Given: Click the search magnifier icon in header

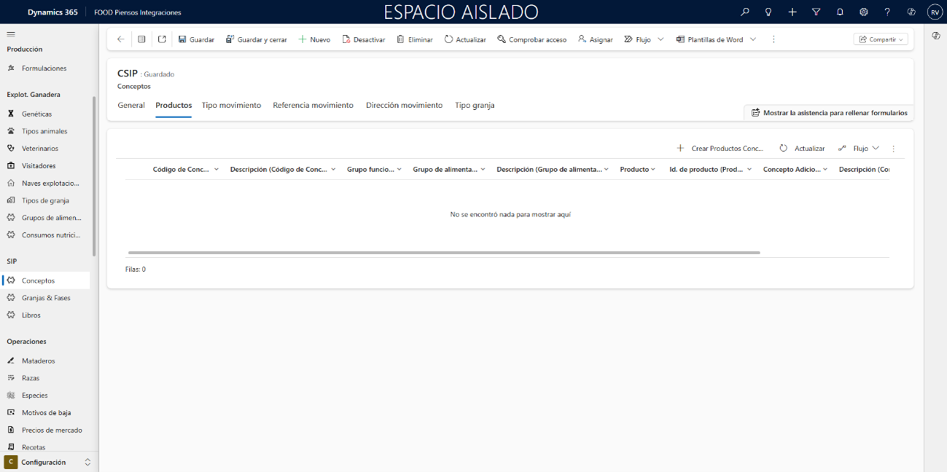Looking at the screenshot, I should (x=744, y=12).
